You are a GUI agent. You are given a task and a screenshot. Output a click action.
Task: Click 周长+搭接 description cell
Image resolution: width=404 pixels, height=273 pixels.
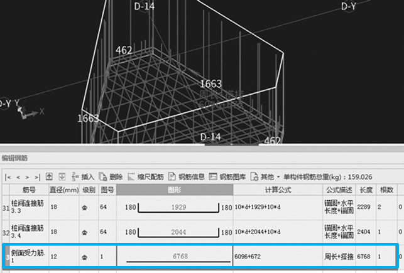click(339, 257)
